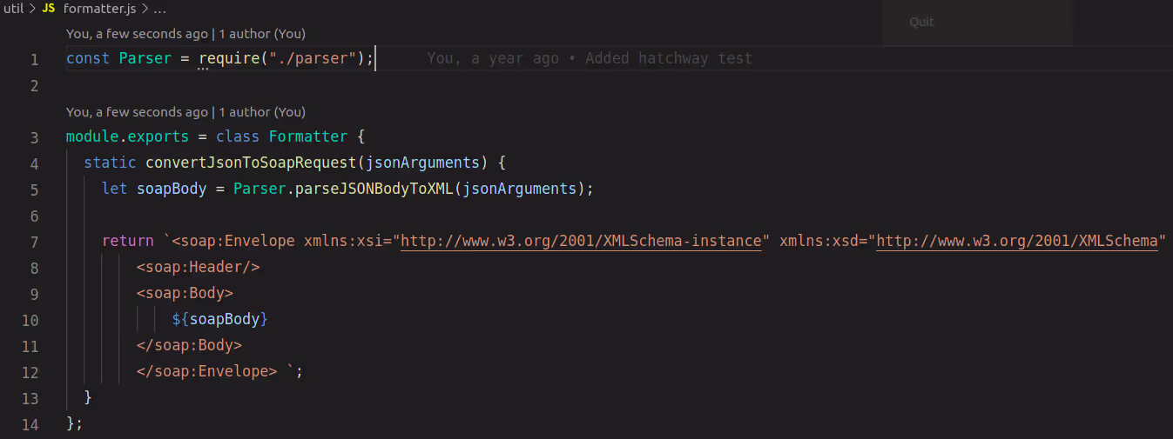Screen dimensions: 1173x439
Task: Click the opening <soap:Body> tag
Action: coord(185,293)
